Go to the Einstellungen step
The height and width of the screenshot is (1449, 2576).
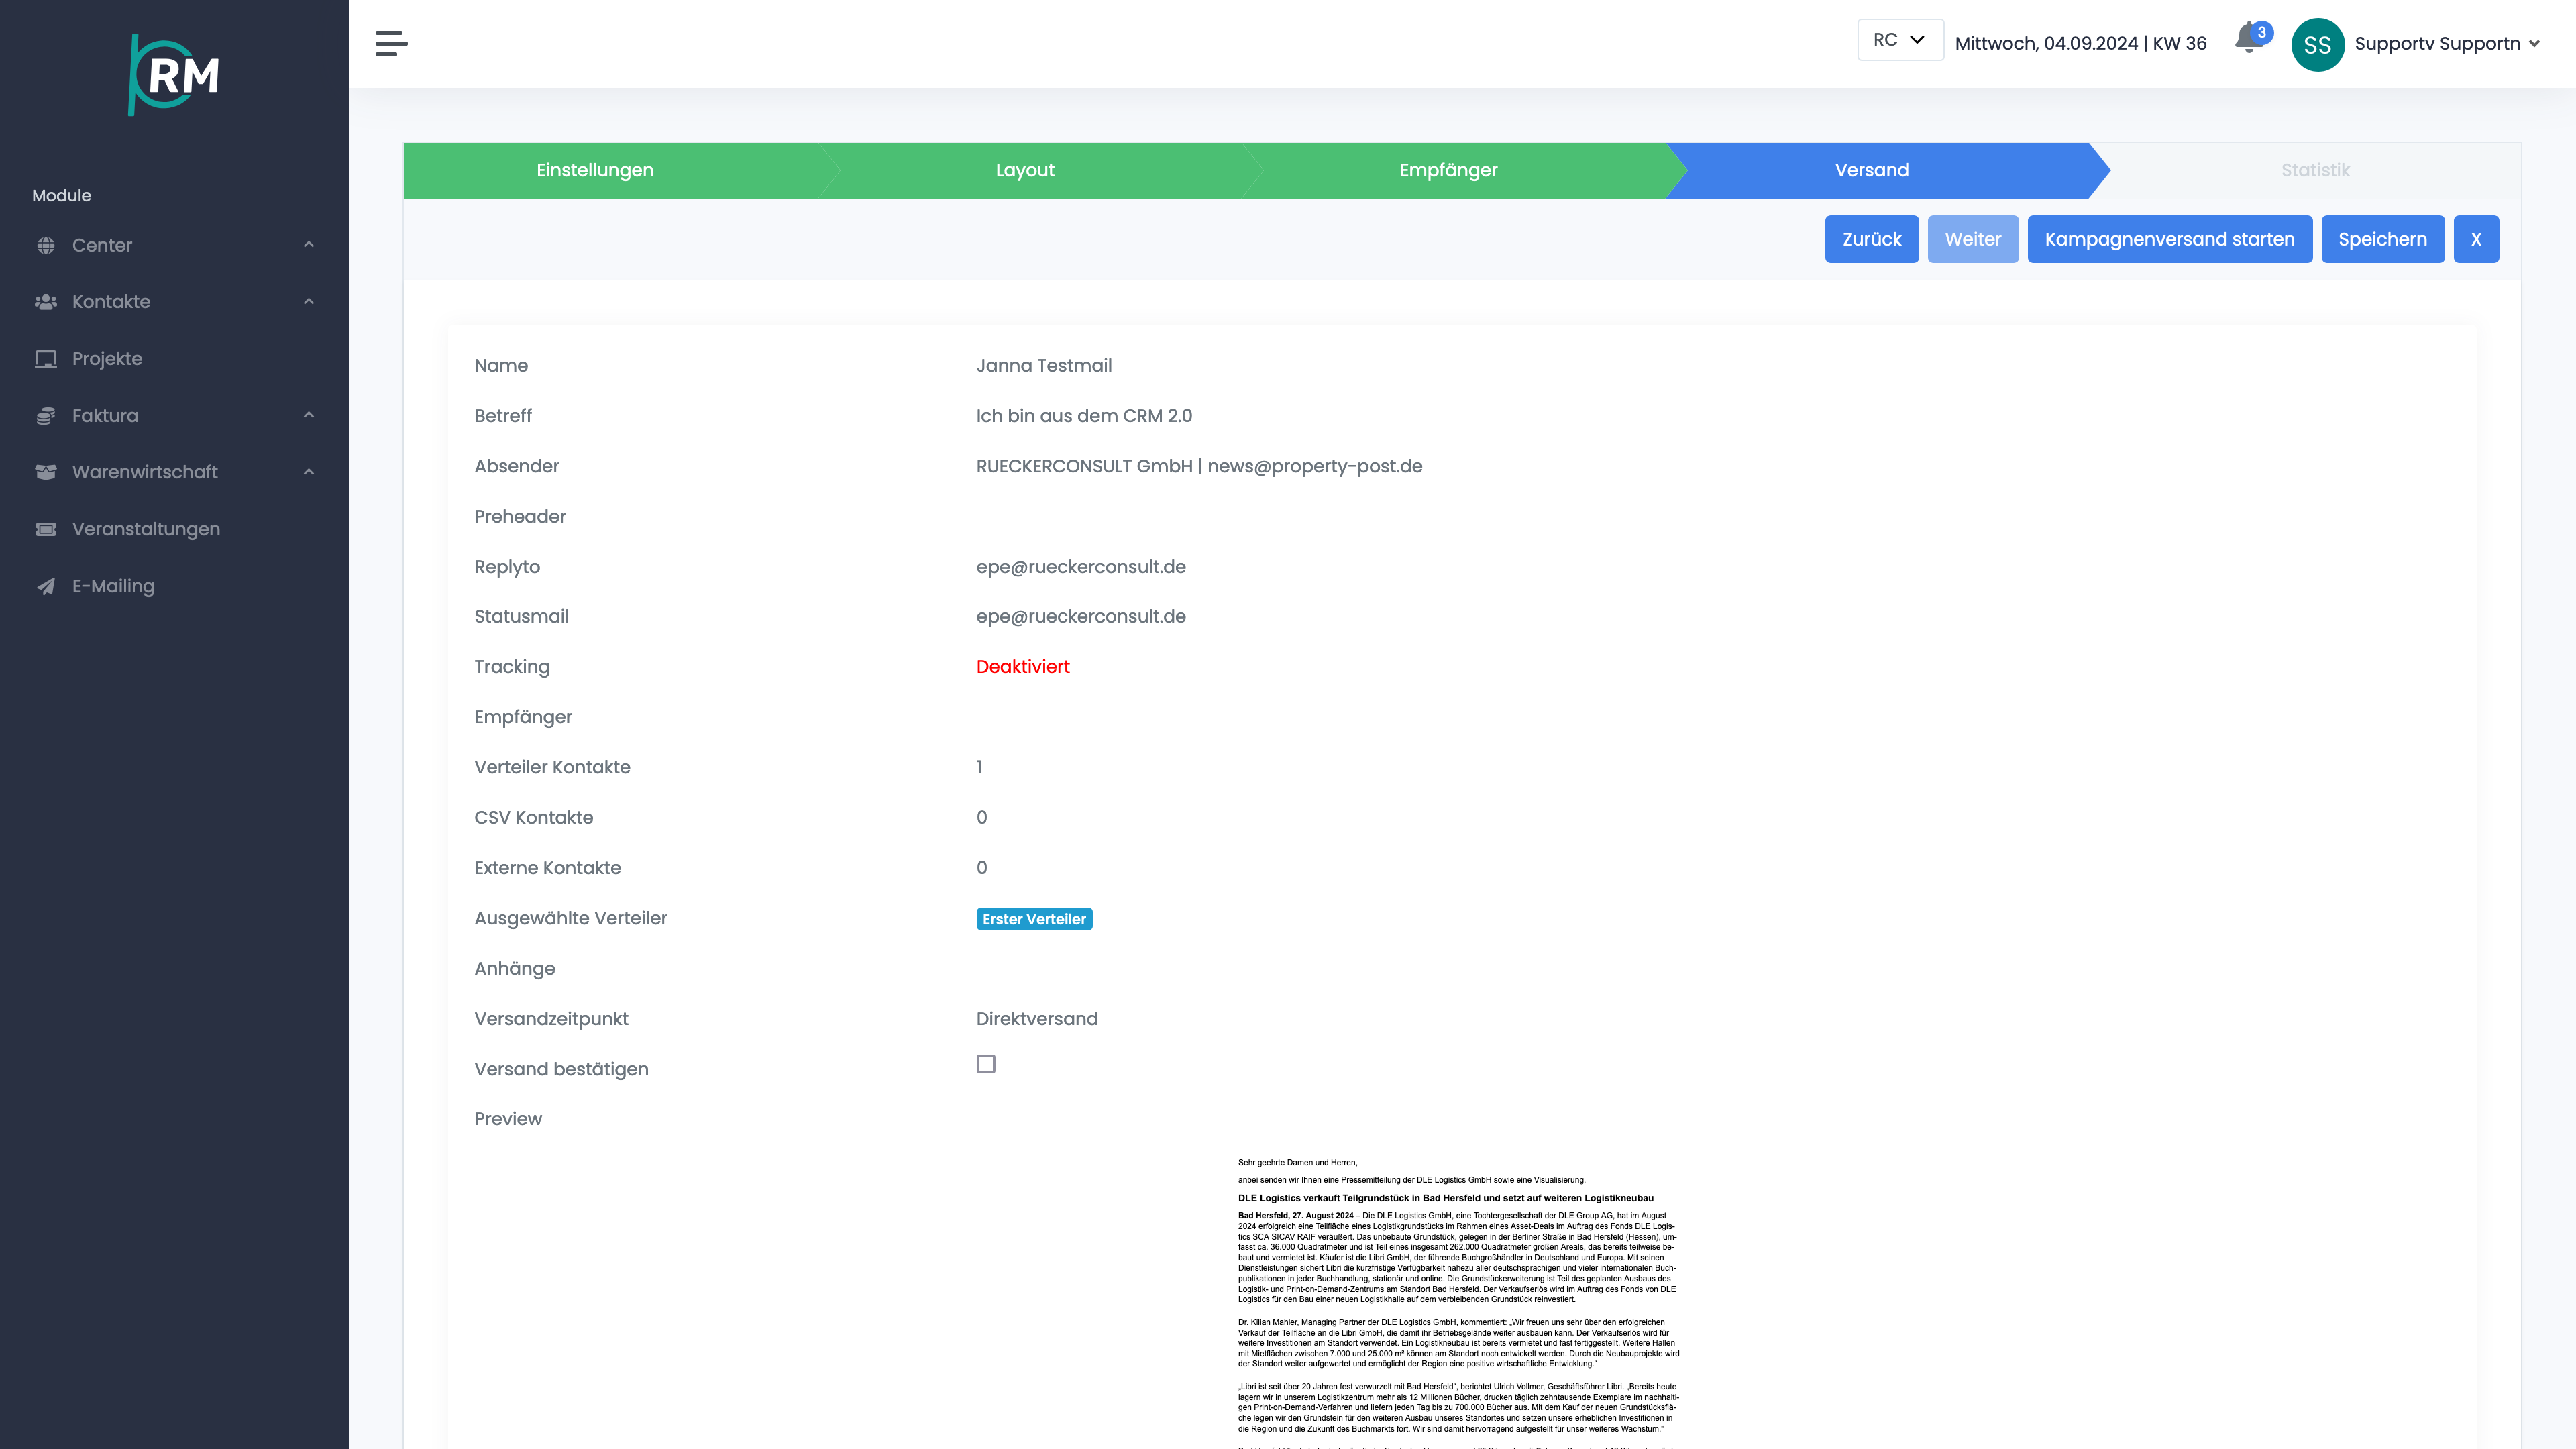tap(595, 170)
